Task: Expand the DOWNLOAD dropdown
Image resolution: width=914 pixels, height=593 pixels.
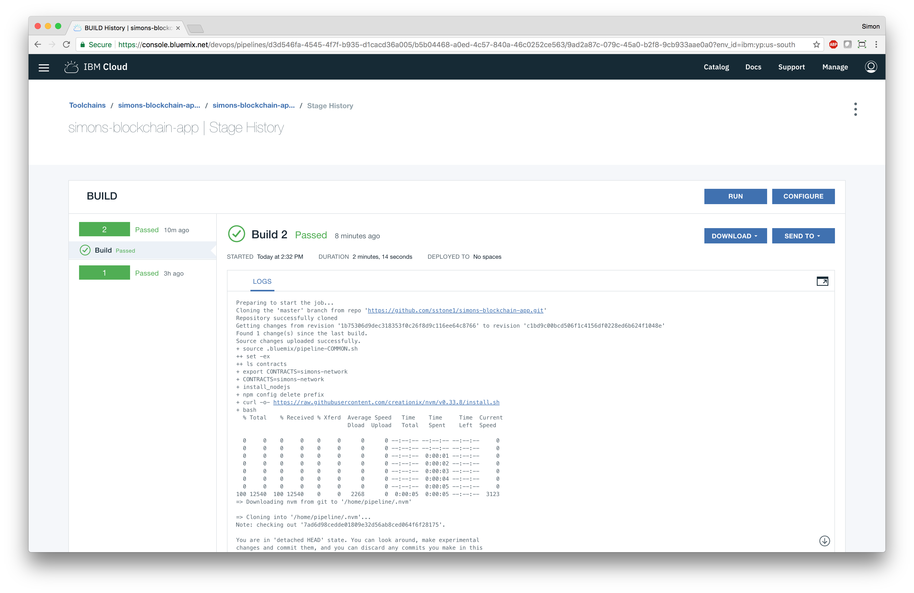Action: click(735, 236)
